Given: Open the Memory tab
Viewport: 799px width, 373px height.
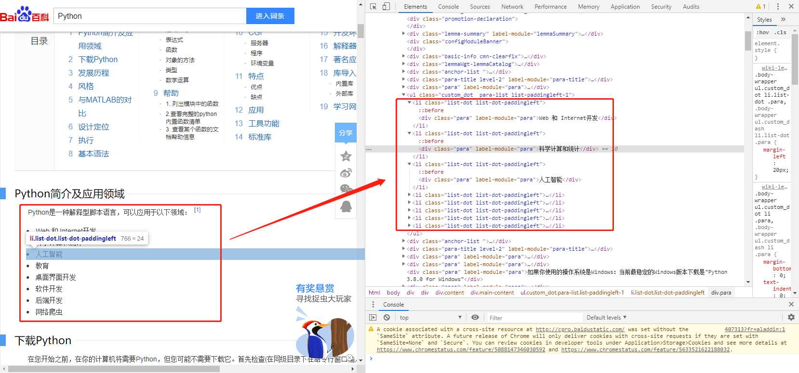Looking at the screenshot, I should point(588,7).
